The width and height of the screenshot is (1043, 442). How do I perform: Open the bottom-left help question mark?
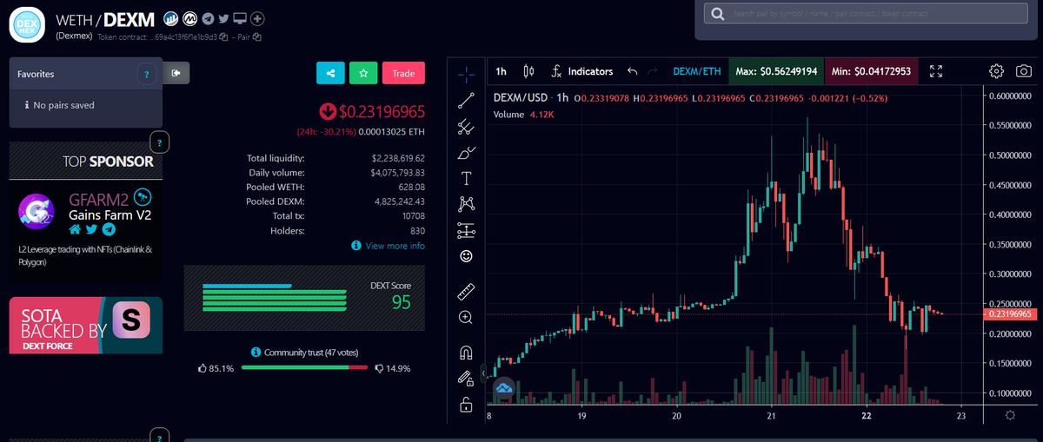[158, 435]
